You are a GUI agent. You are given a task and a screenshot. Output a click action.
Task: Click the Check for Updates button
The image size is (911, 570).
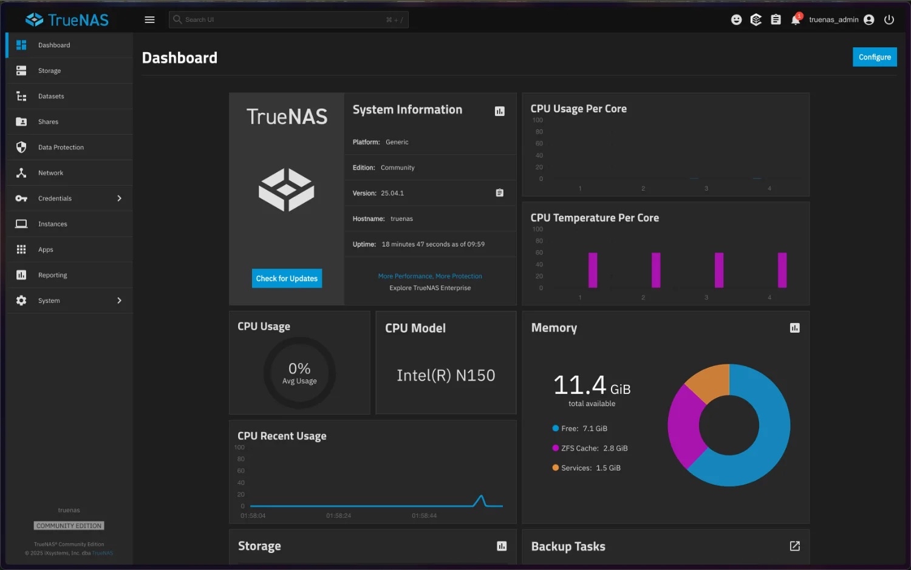click(287, 279)
